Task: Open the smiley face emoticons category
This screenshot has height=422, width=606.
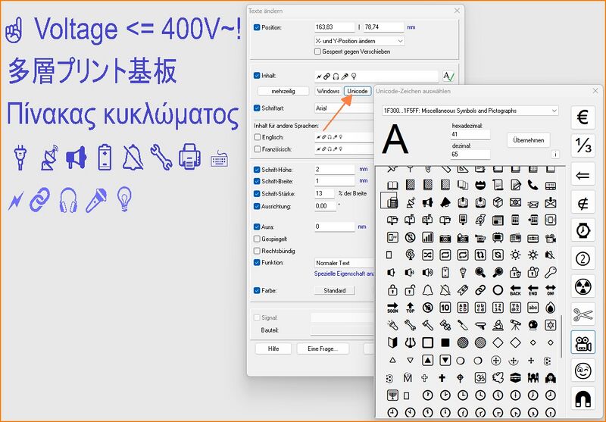Action: (x=583, y=370)
